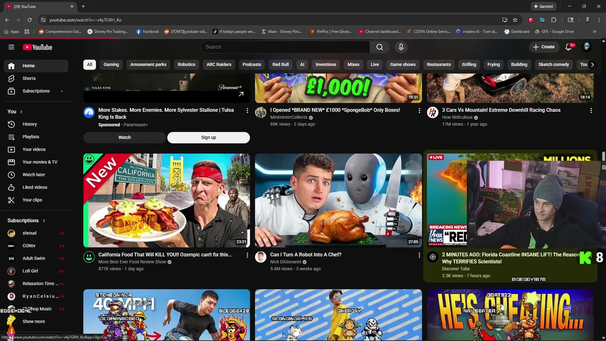Image resolution: width=606 pixels, height=341 pixels.
Task: Select the All filter chip
Action: tap(89, 64)
